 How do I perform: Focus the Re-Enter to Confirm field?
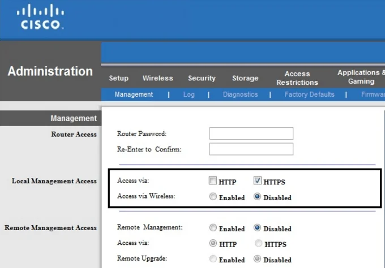pos(251,149)
